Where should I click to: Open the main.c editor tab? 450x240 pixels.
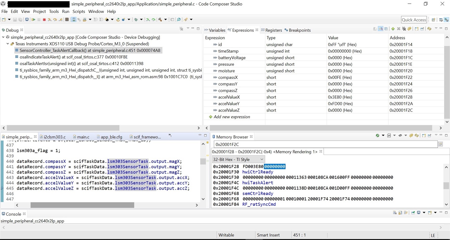[x=81, y=137]
